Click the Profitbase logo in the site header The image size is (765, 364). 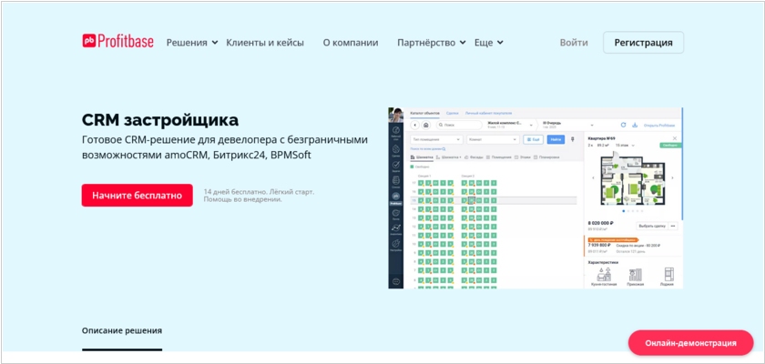[x=117, y=43]
